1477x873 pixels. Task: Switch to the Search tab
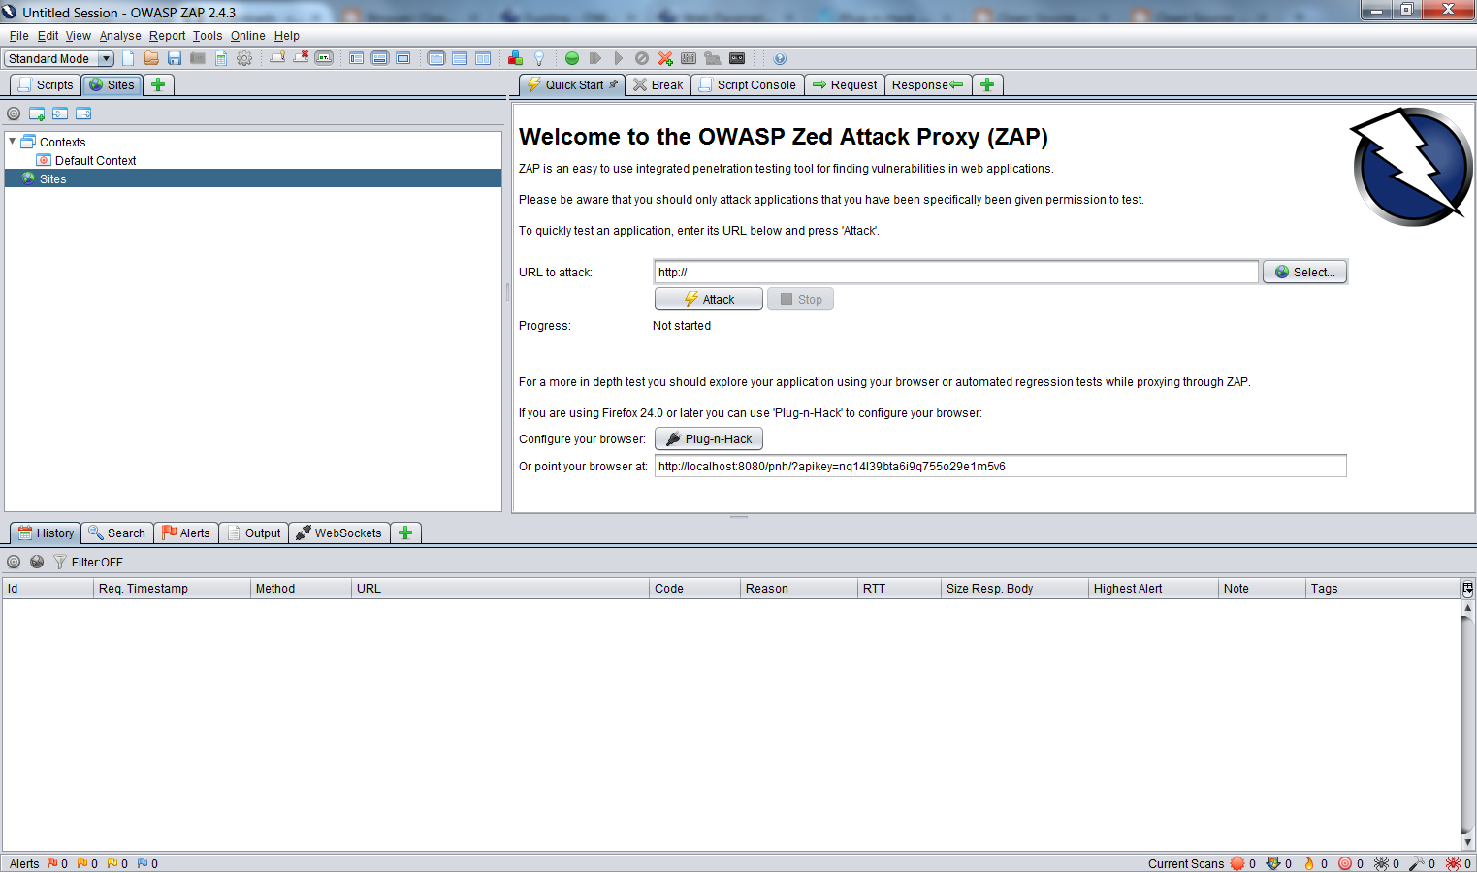(x=117, y=533)
